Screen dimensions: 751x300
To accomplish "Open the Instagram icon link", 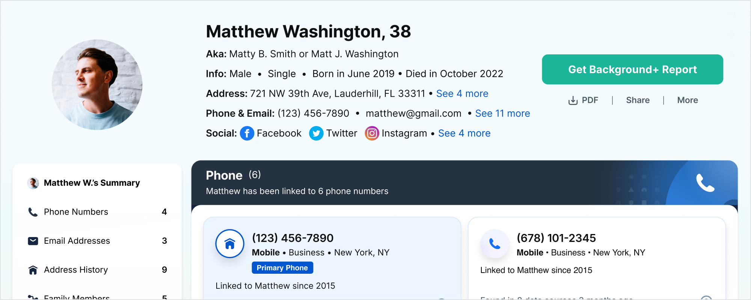I will [372, 133].
